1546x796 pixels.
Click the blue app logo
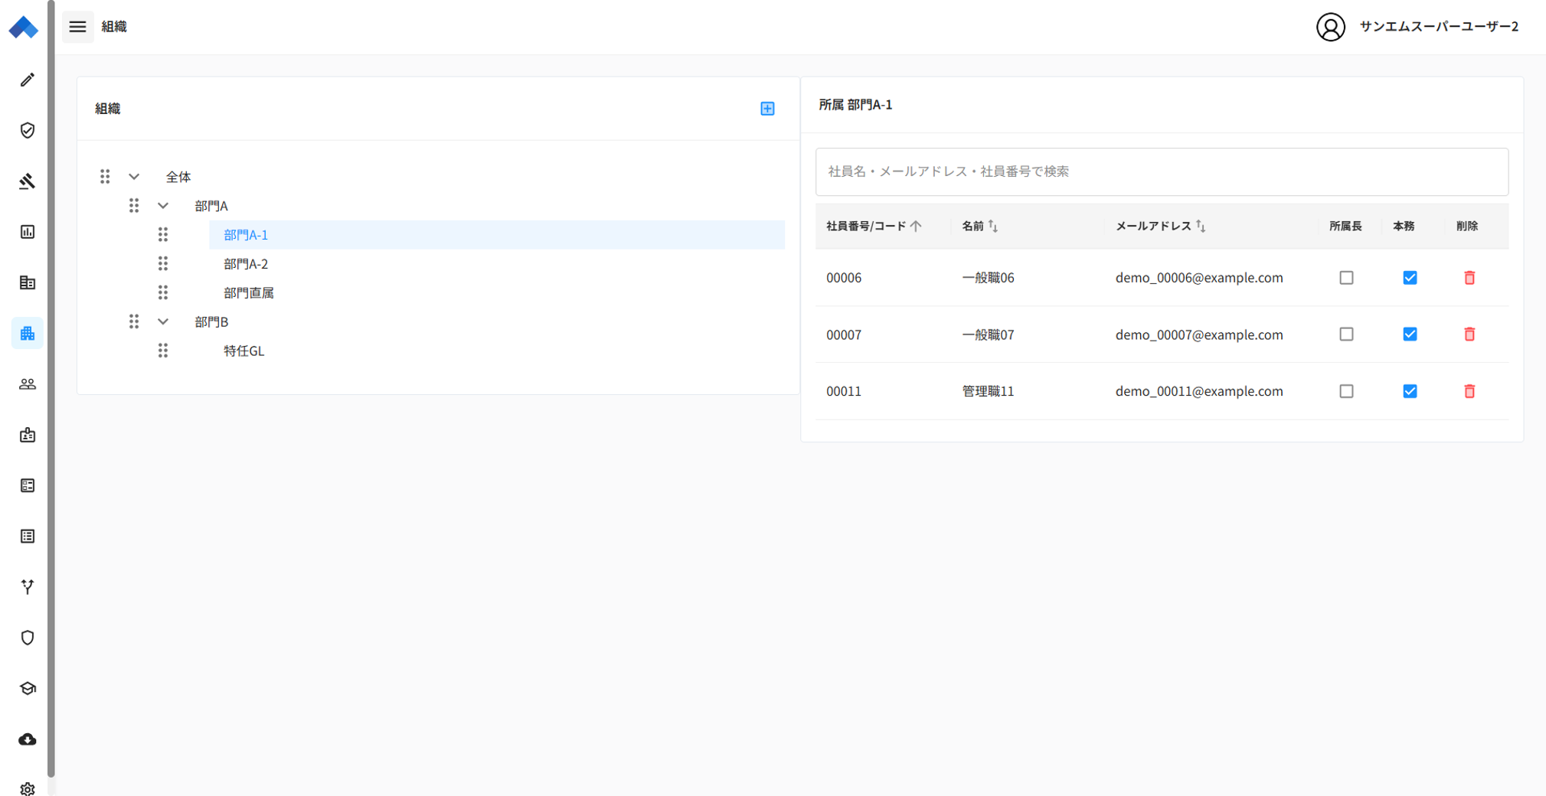click(24, 28)
